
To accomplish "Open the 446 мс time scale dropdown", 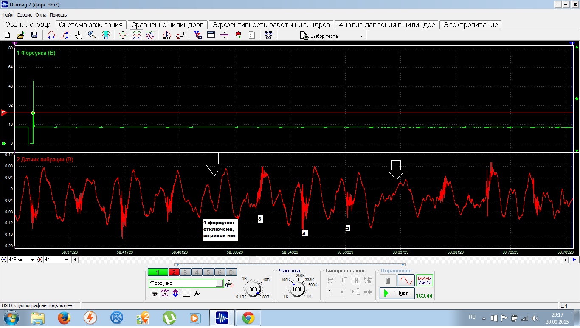I will (x=33, y=260).
